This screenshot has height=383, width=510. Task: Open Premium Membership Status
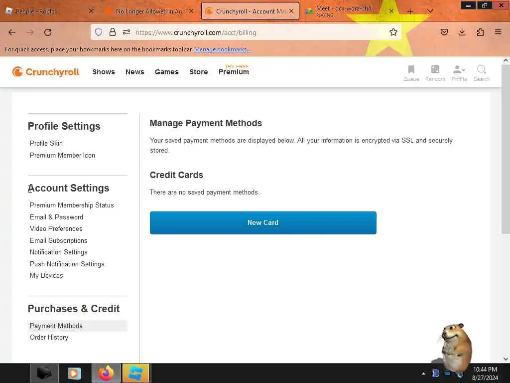(72, 205)
